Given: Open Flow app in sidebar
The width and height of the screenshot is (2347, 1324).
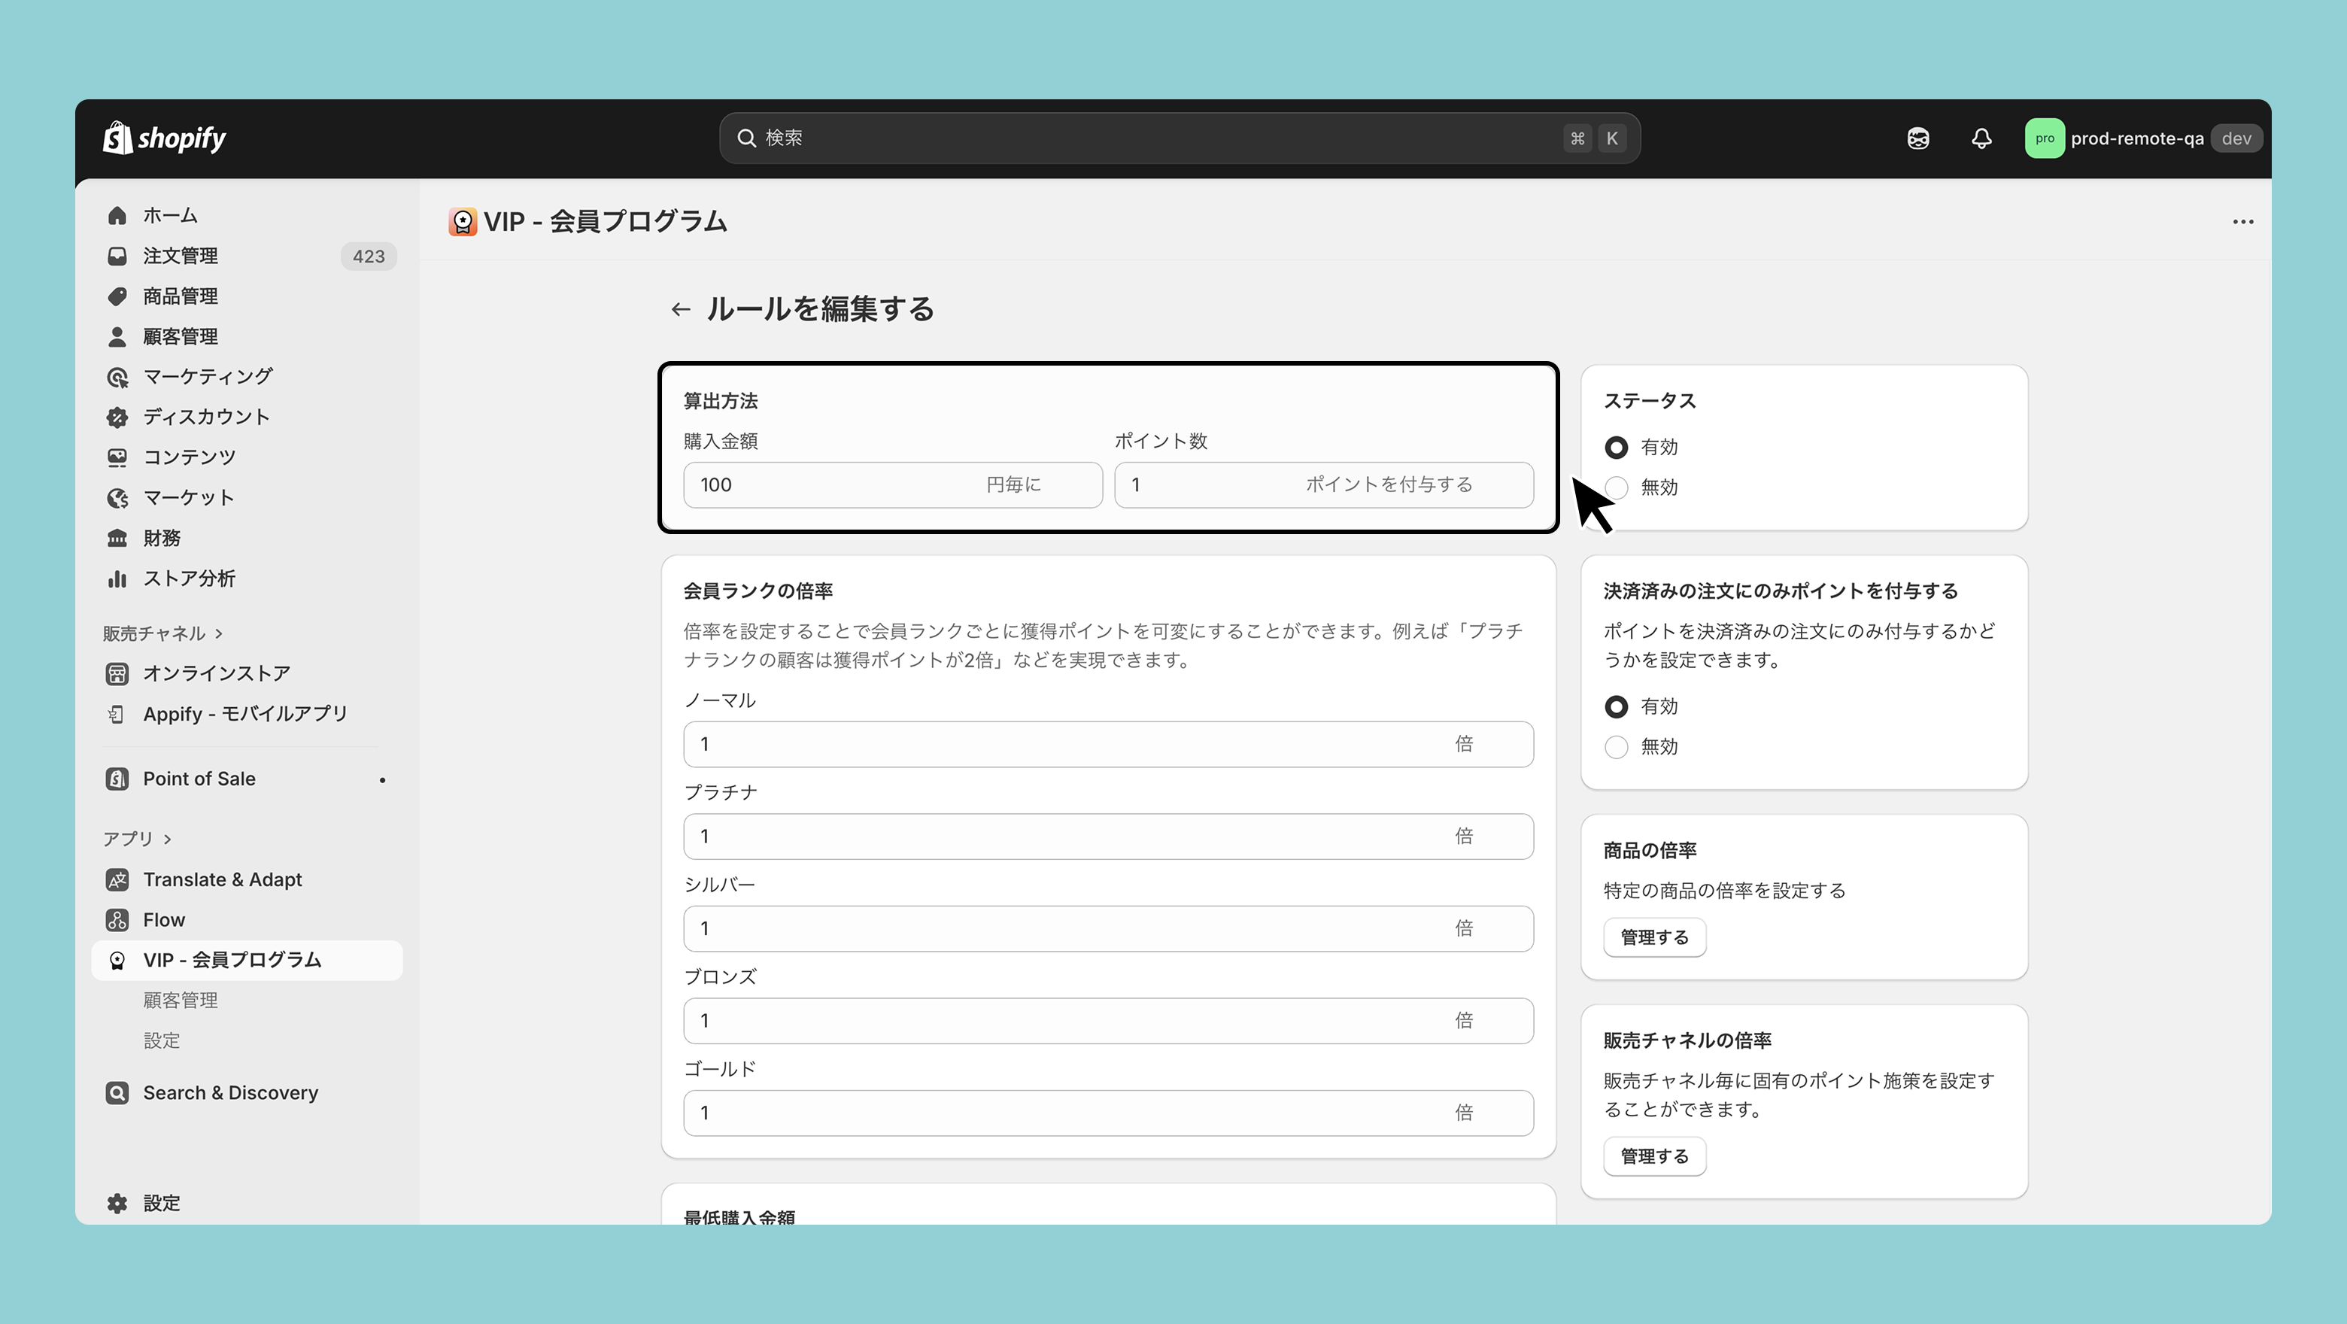Looking at the screenshot, I should click(164, 919).
